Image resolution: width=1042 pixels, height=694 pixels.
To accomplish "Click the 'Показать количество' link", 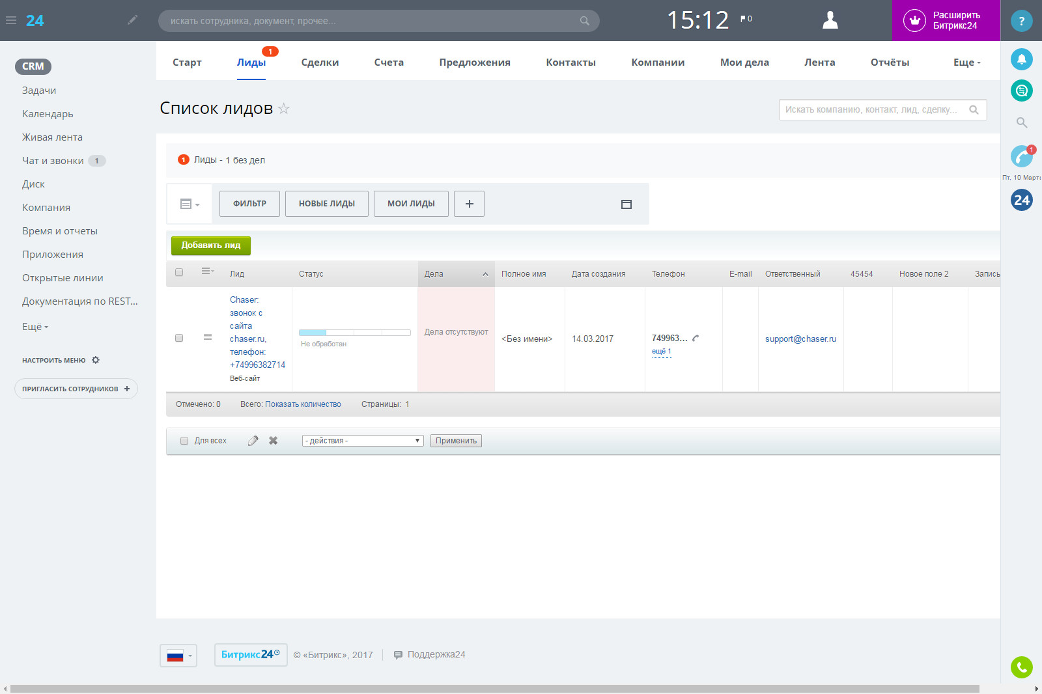I will tap(303, 404).
